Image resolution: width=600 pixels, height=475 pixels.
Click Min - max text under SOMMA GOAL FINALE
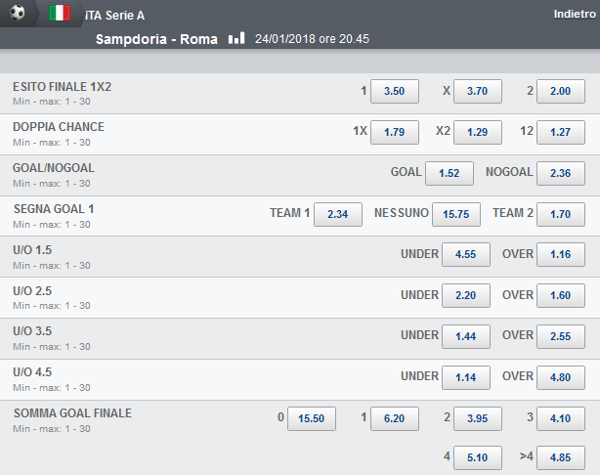[x=52, y=429]
